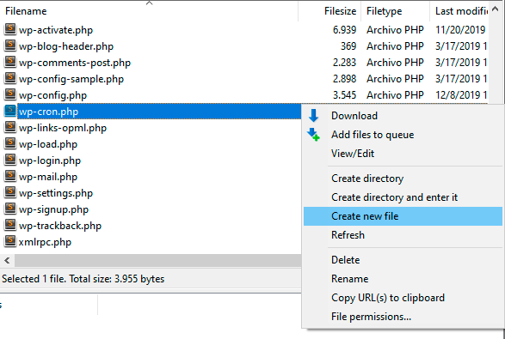
Task: Click the horizontal scrollbar thumb
Action: (157, 260)
